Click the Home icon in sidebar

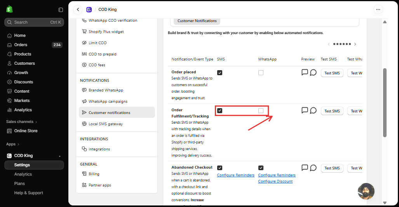click(x=9, y=36)
